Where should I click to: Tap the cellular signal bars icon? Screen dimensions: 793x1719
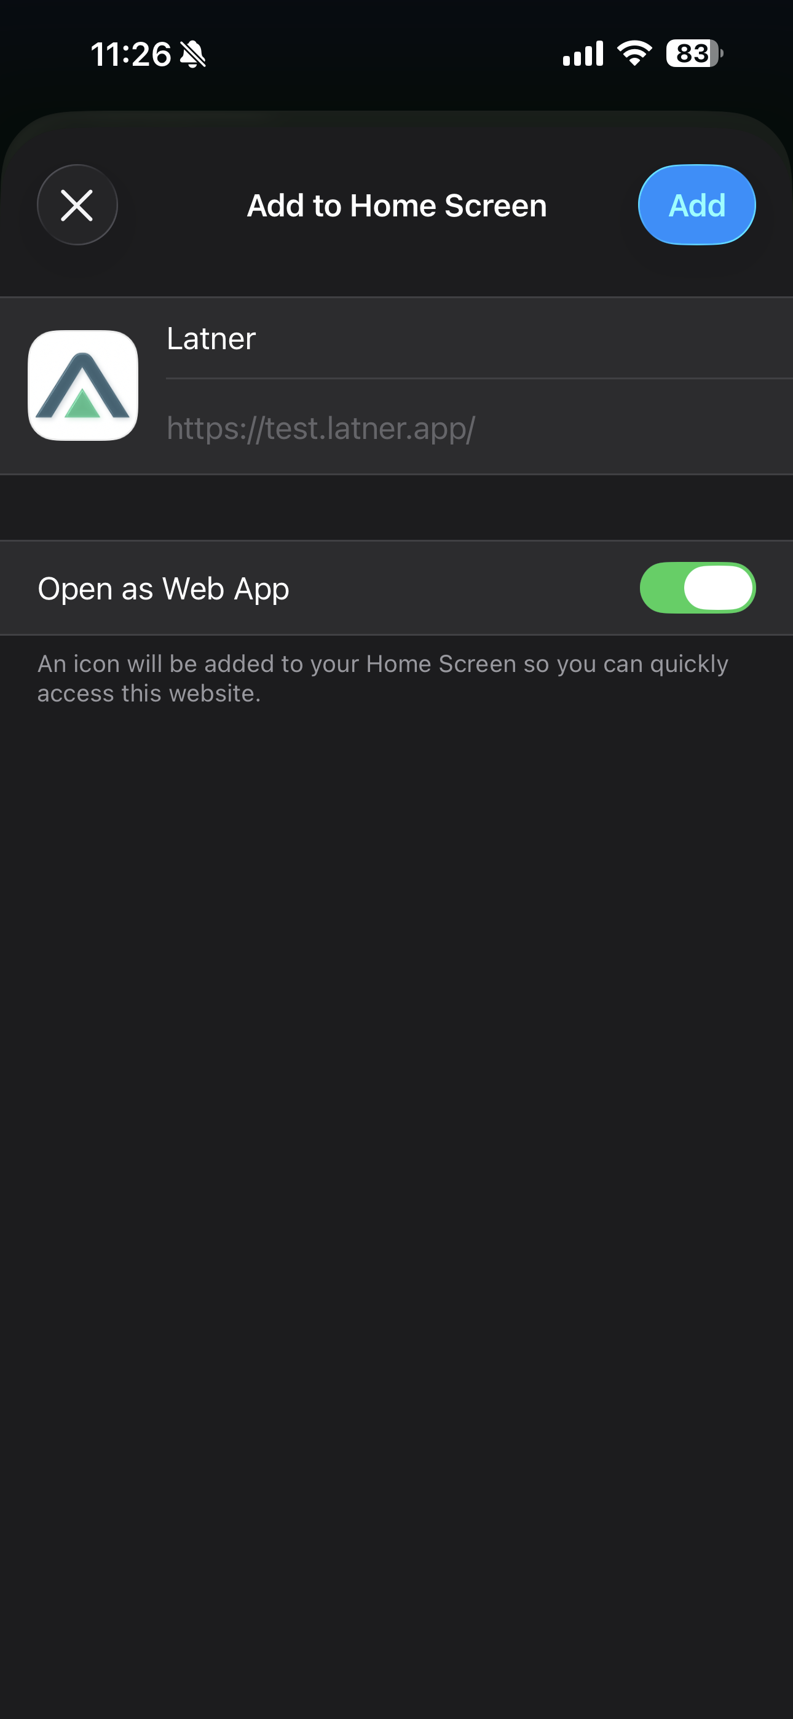pyautogui.click(x=583, y=53)
